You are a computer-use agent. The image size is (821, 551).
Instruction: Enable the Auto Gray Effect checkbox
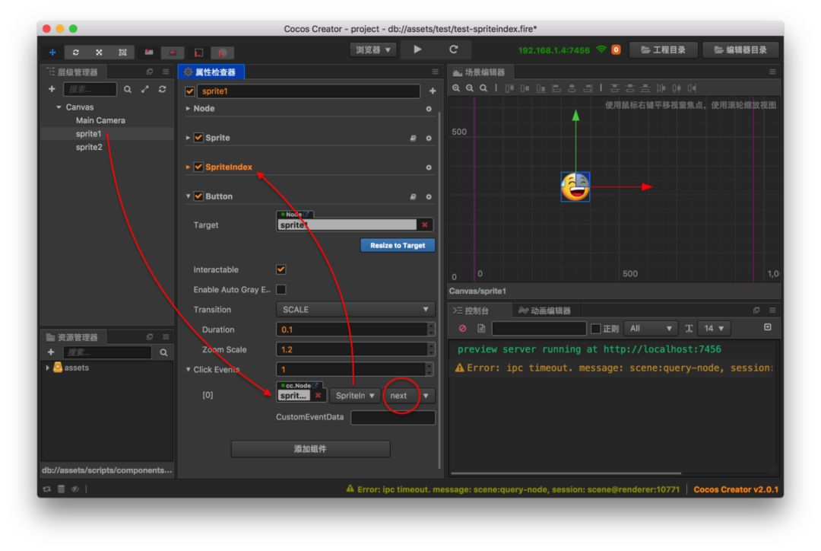click(x=281, y=289)
